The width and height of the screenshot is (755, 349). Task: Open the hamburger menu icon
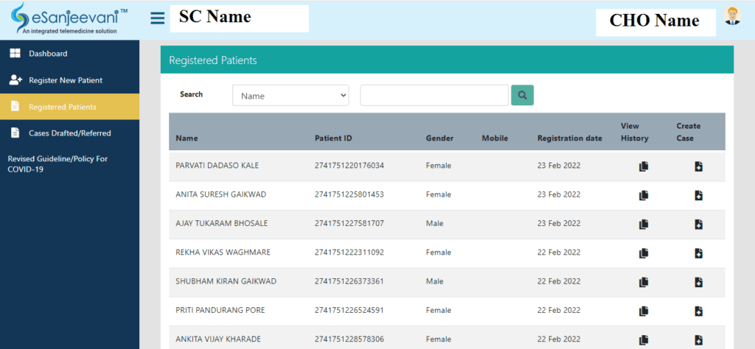point(158,18)
